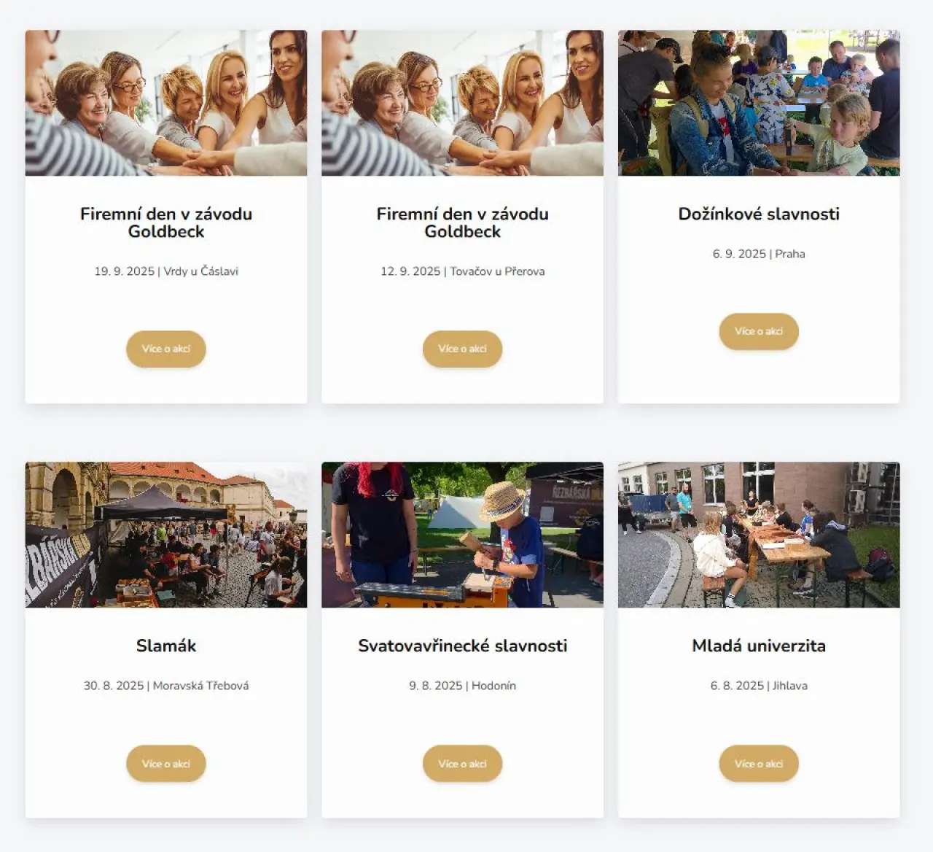
Task: Click the Svatovavřinecké slavnosti woodworking photo
Action: (x=462, y=535)
